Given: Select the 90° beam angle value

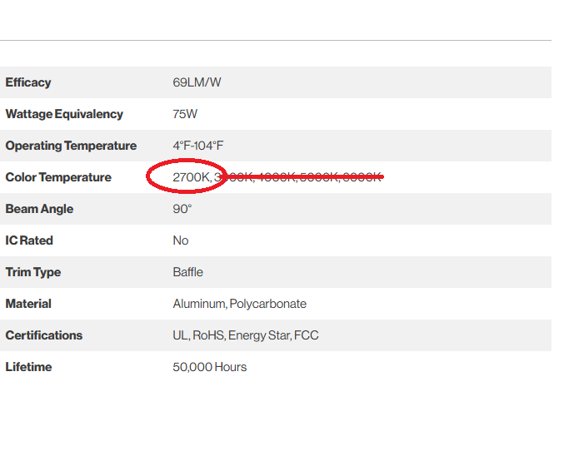Looking at the screenshot, I should [182, 209].
